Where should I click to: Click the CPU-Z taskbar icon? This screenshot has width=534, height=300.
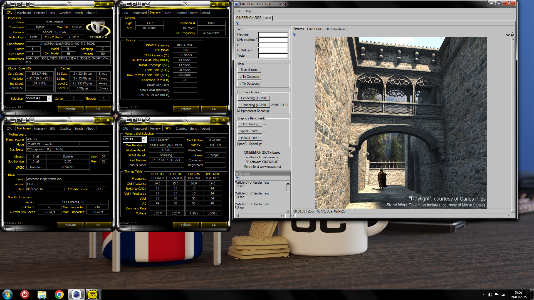[93, 294]
